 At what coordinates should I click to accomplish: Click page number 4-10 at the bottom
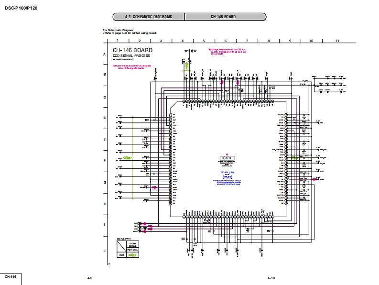click(x=271, y=278)
